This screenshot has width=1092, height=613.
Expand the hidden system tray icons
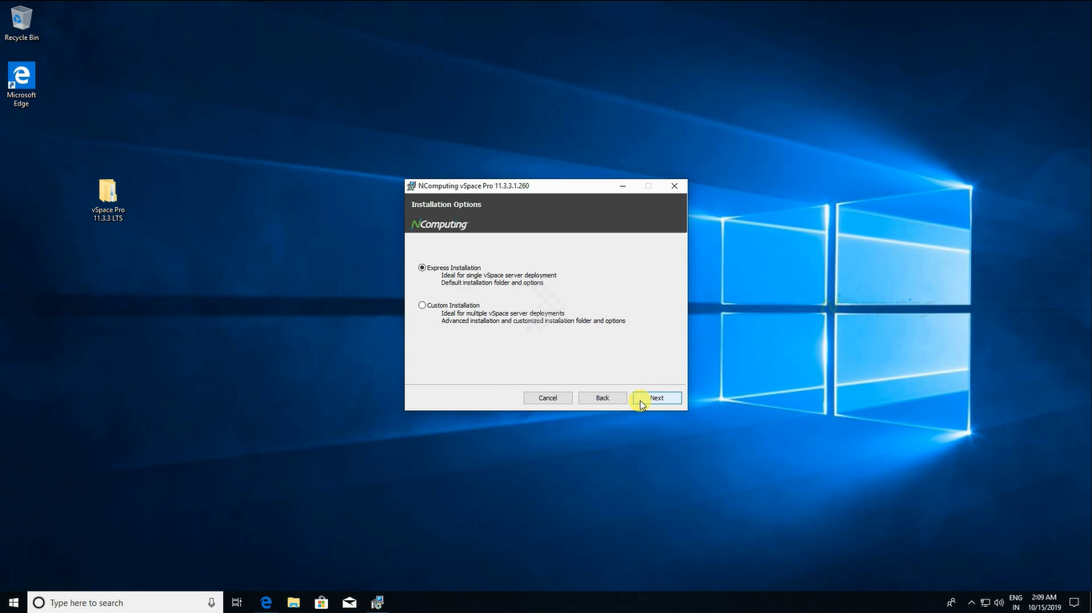tap(971, 603)
